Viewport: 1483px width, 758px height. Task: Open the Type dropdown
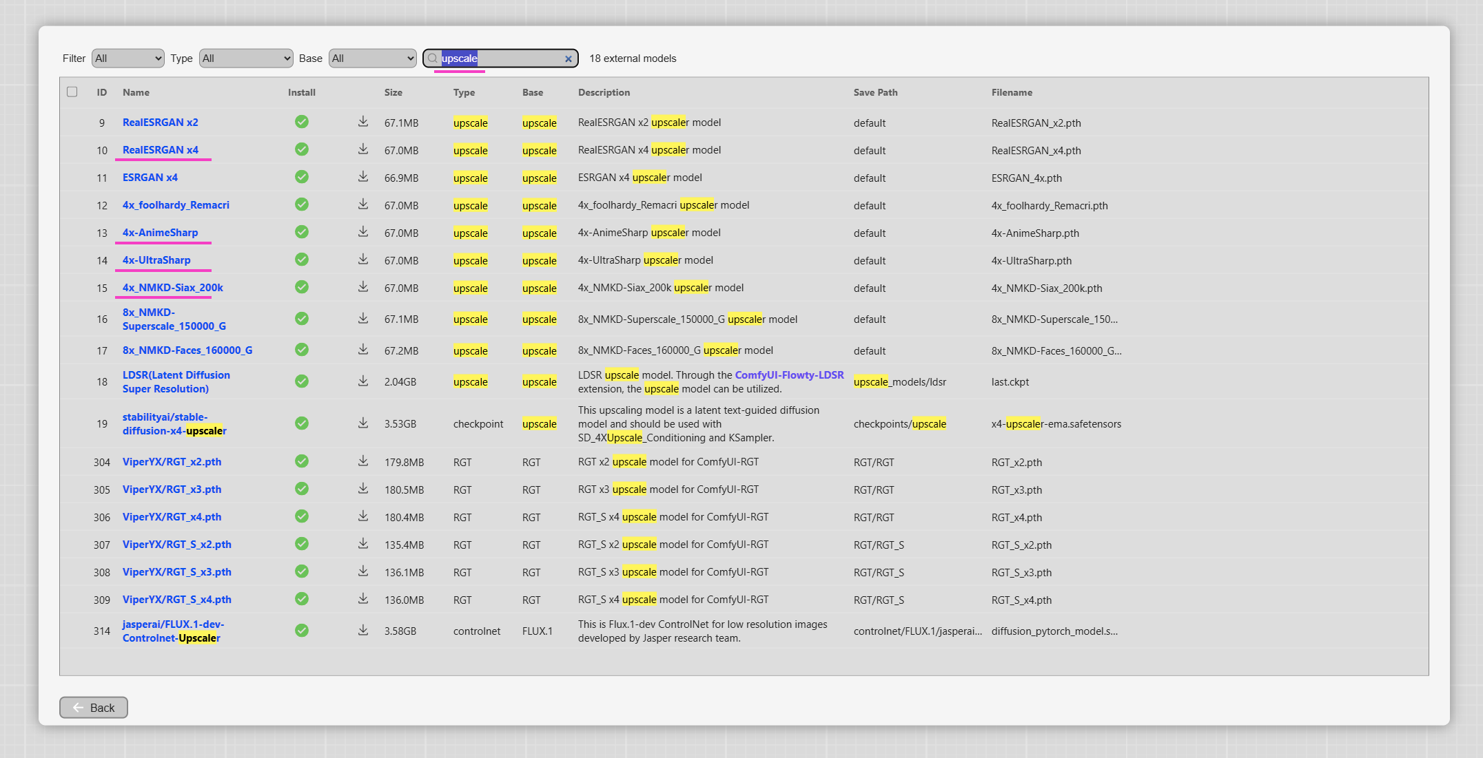[x=246, y=59]
